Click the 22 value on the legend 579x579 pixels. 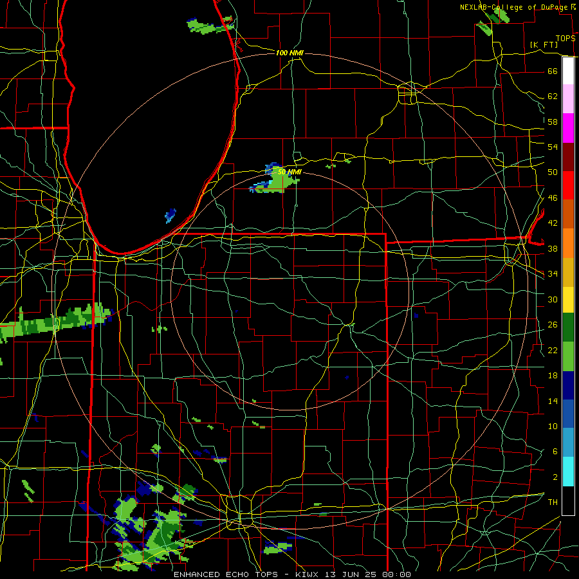pyautogui.click(x=553, y=351)
